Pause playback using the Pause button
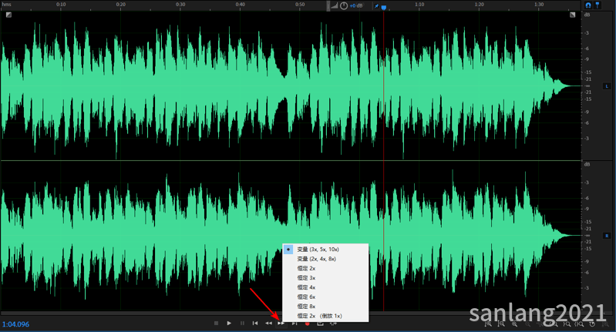 pos(242,324)
